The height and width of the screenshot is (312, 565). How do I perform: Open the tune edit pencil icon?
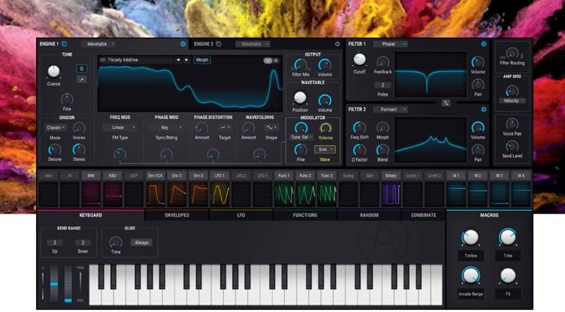tap(81, 79)
